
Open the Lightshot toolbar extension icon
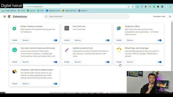[142, 6]
